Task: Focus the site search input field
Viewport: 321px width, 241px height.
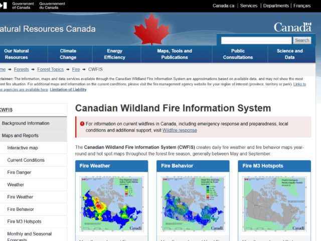Action: tap(256, 40)
